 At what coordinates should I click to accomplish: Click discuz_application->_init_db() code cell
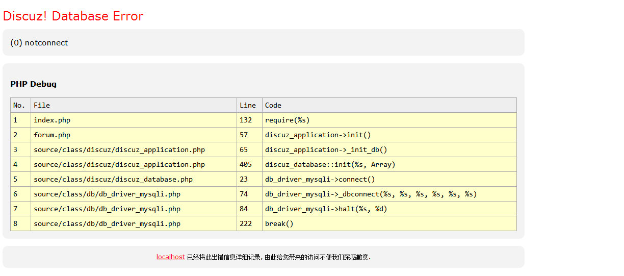[x=389, y=149]
